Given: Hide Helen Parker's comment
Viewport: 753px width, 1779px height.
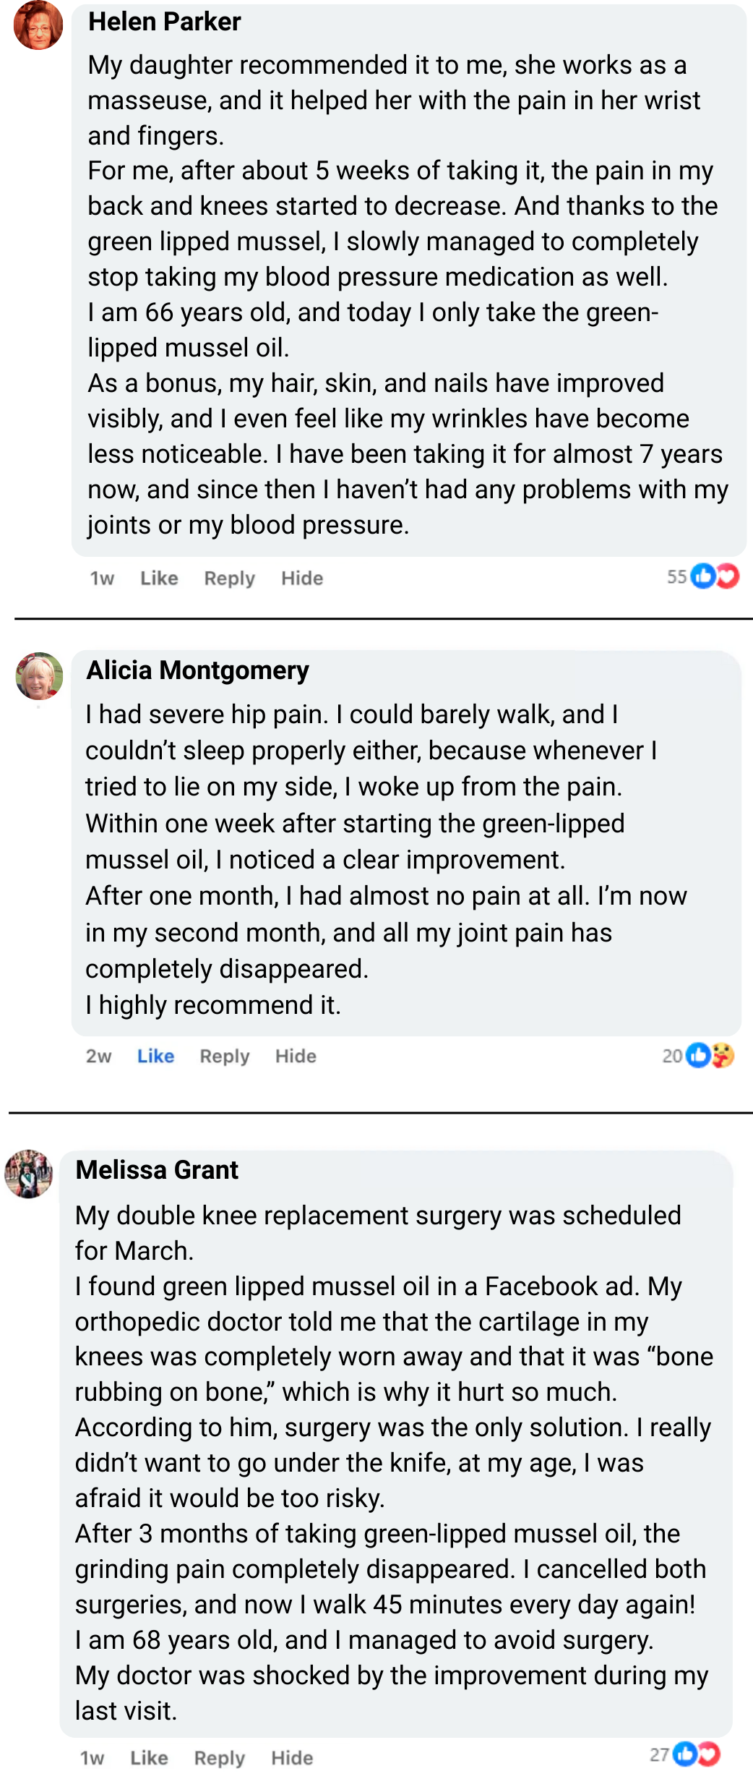Looking at the screenshot, I should pyautogui.click(x=302, y=579).
